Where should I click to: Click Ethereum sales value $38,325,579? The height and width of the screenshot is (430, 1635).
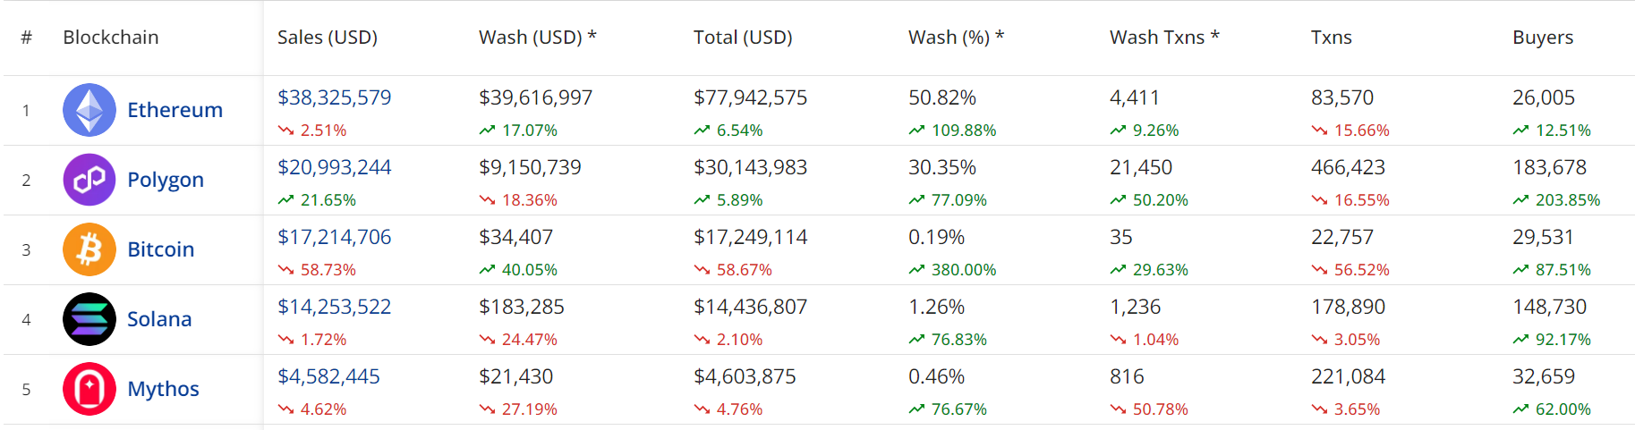click(x=335, y=97)
